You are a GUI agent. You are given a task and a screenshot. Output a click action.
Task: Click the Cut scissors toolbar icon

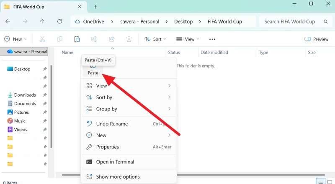click(x=42, y=39)
